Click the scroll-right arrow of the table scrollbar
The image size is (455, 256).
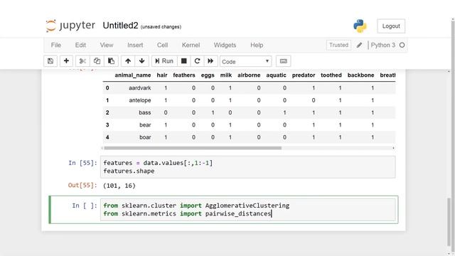(x=393, y=148)
